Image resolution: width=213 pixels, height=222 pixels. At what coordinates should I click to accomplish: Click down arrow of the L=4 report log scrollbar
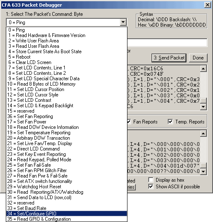[x=203, y=172]
